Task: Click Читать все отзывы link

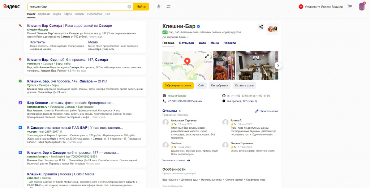Action: coord(173,161)
